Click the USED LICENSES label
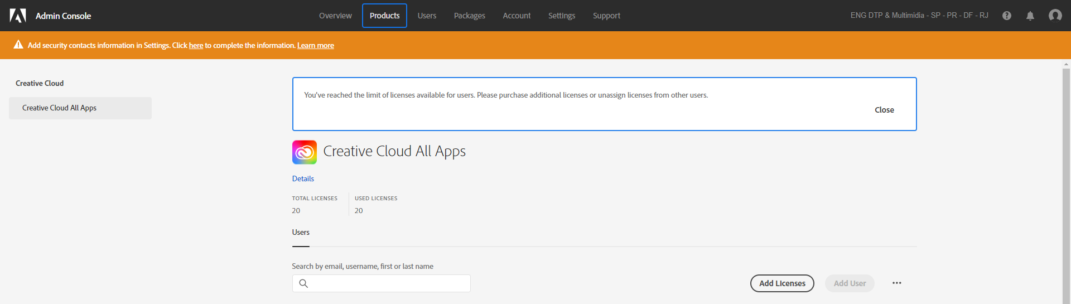The image size is (1071, 304). (376, 199)
